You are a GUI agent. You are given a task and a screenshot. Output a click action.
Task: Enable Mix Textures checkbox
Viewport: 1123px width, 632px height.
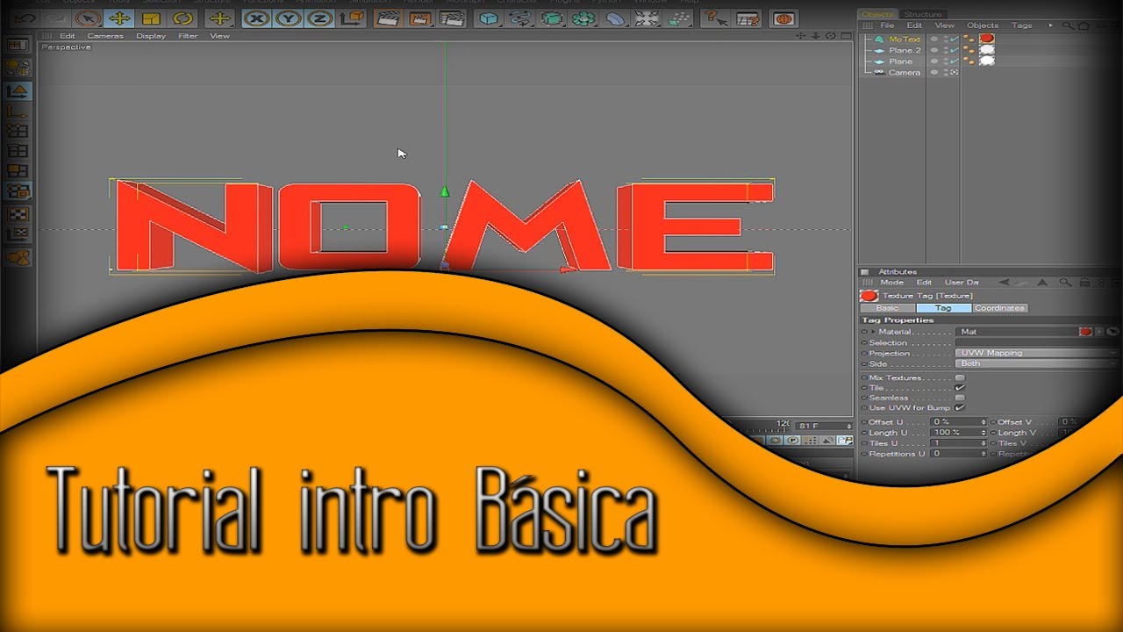(960, 377)
